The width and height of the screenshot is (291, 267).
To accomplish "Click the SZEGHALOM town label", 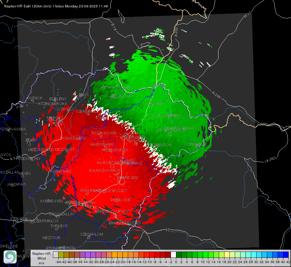I will pyautogui.click(x=92, y=234).
